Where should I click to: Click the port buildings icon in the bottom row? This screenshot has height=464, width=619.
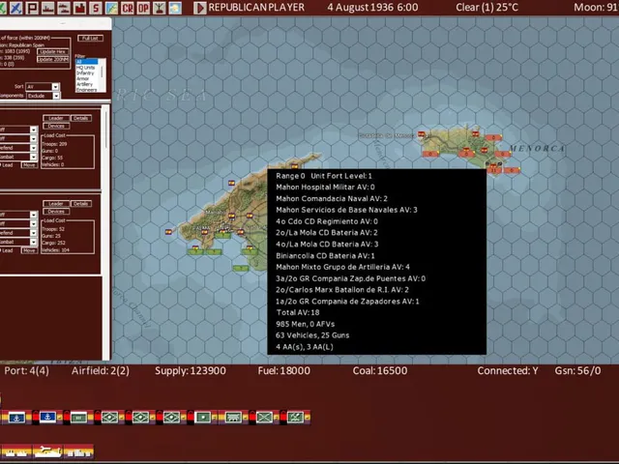click(78, 451)
